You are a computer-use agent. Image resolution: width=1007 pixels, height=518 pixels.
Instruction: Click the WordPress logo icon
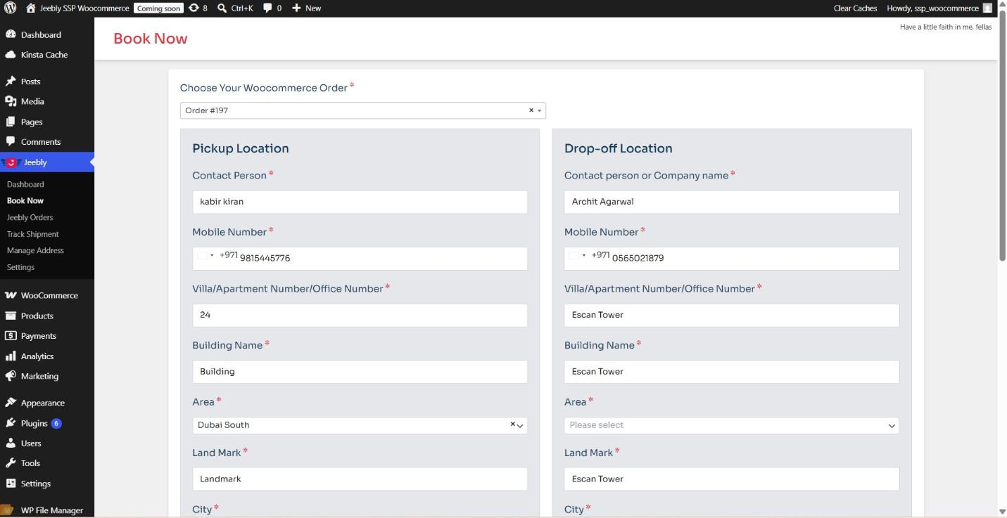(x=11, y=8)
